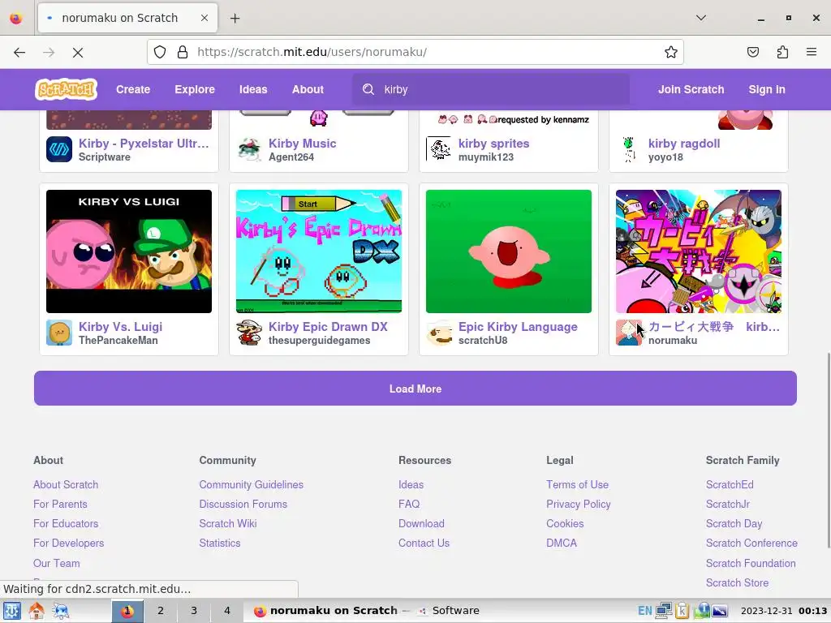The image size is (831, 623).
Task: Click the EN keyboard layout indicator
Action: coord(644,610)
